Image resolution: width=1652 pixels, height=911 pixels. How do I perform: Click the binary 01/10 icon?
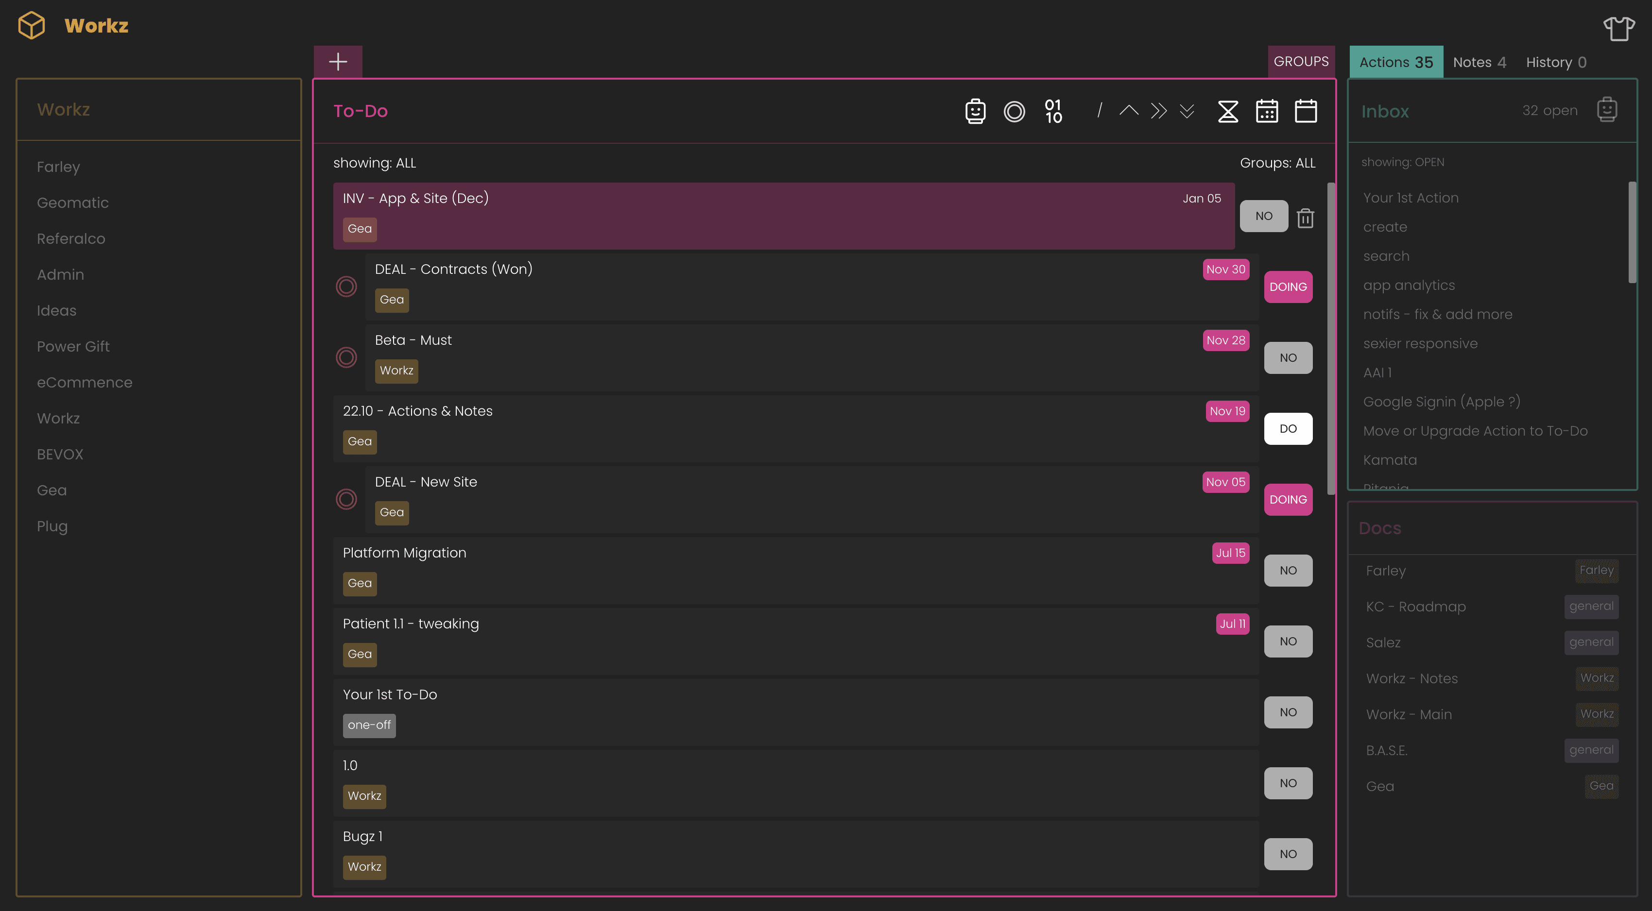[x=1053, y=111]
